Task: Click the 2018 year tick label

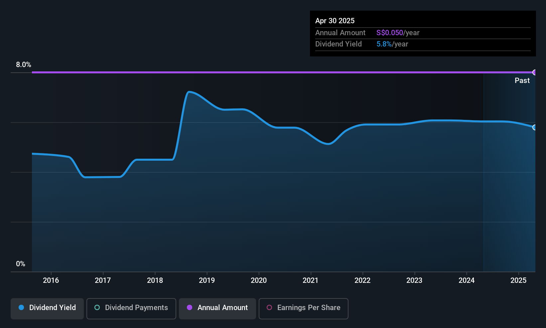Action: pos(155,281)
